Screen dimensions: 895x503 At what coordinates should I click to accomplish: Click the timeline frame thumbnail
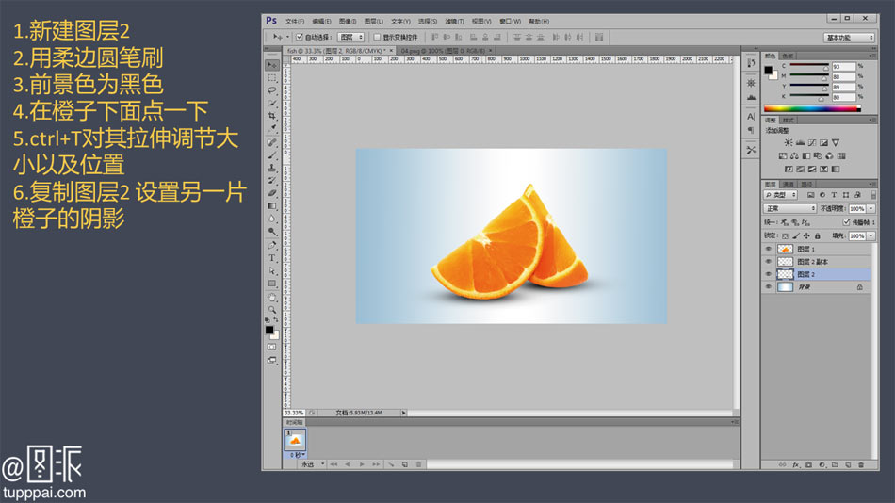294,440
